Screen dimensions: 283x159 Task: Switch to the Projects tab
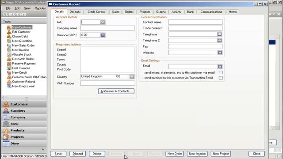coord(145,12)
